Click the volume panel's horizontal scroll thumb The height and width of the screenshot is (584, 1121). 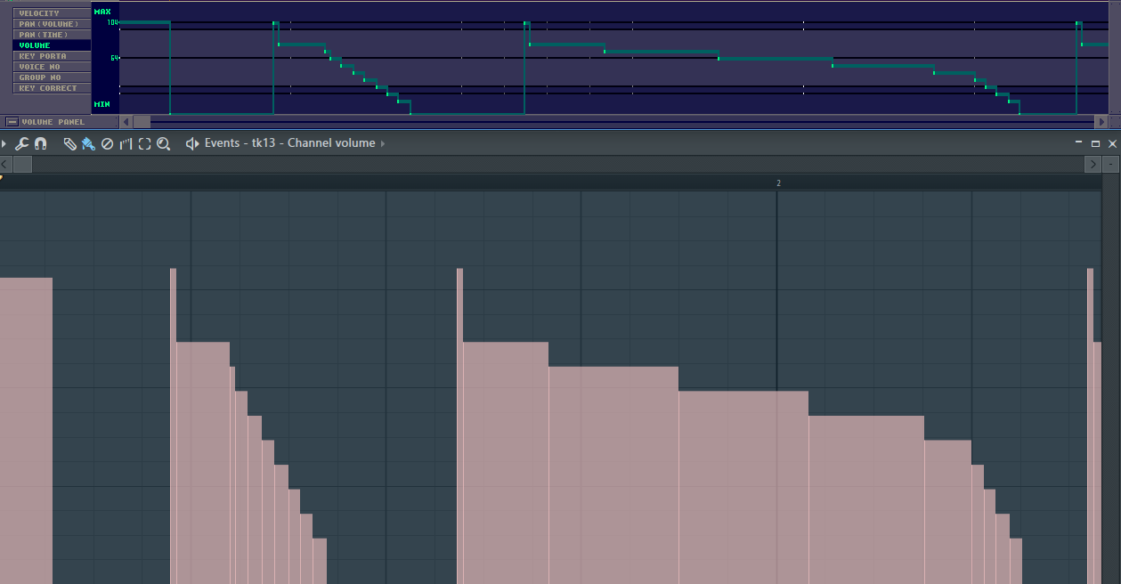142,122
